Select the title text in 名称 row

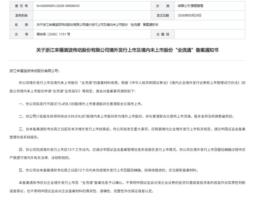point(97,25)
